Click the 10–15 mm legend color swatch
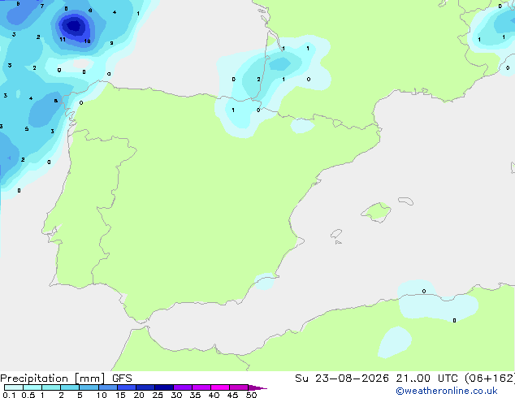 click(108, 387)
